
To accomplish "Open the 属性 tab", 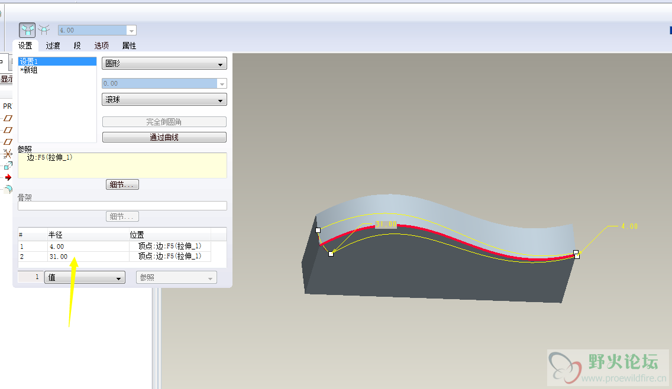I will coord(129,46).
